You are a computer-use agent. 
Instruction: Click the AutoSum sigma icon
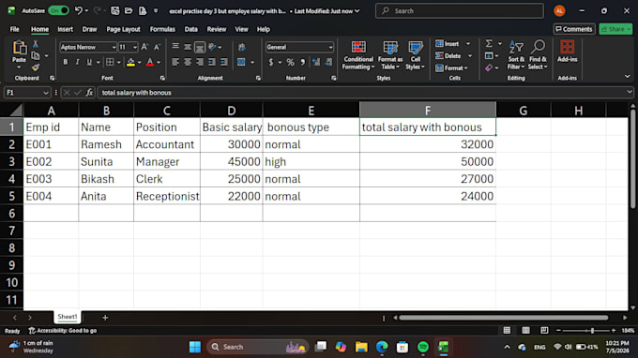tap(489, 43)
